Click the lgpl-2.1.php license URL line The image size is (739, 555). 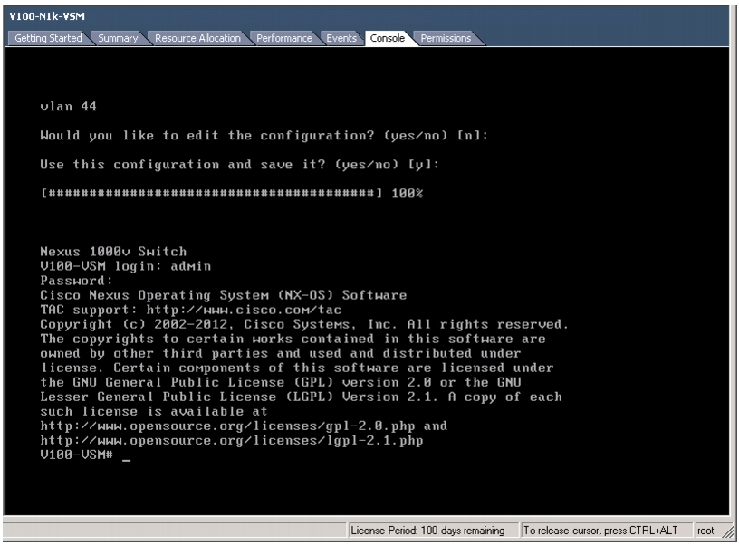[232, 441]
